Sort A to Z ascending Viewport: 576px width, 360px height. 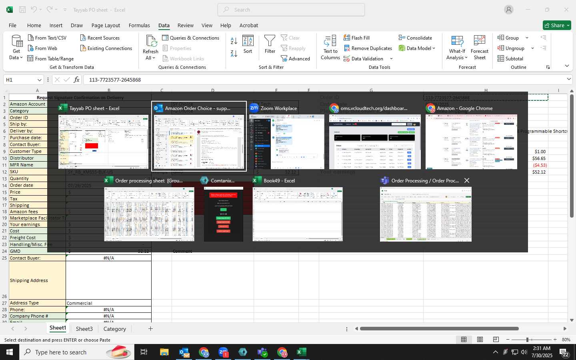click(234, 41)
